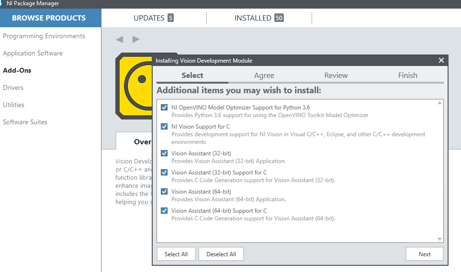Image resolution: width=461 pixels, height=272 pixels.
Task: Open the Utilities category
Action: point(14,105)
